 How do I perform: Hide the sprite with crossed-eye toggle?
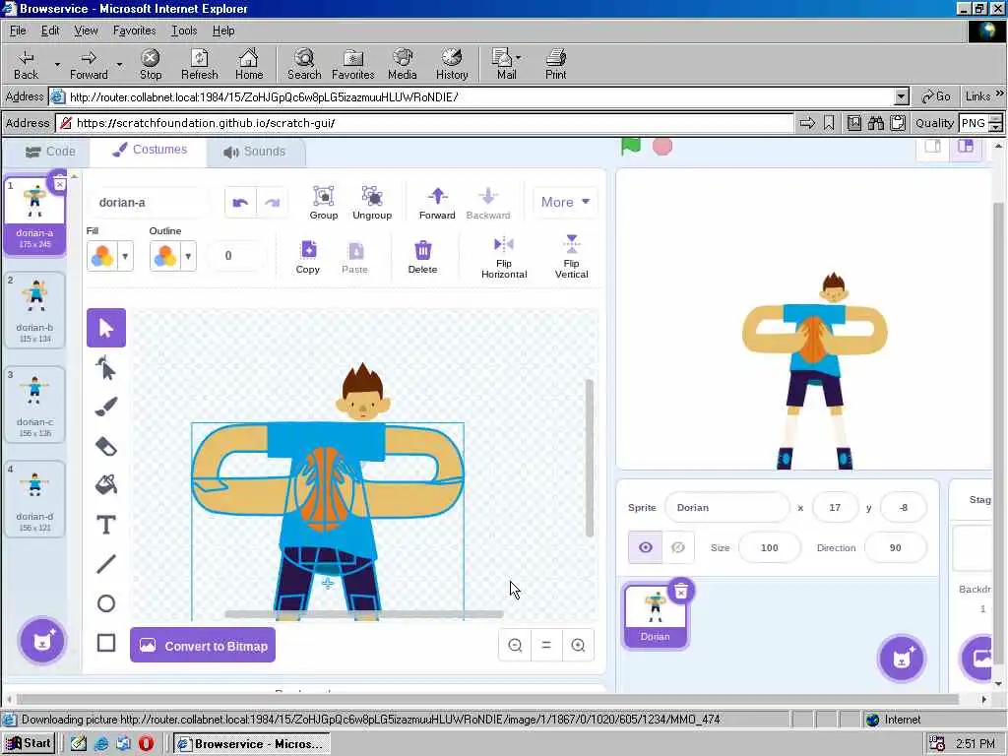click(x=678, y=547)
